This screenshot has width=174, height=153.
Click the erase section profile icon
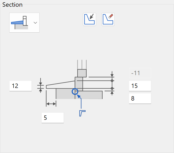(x=108, y=20)
